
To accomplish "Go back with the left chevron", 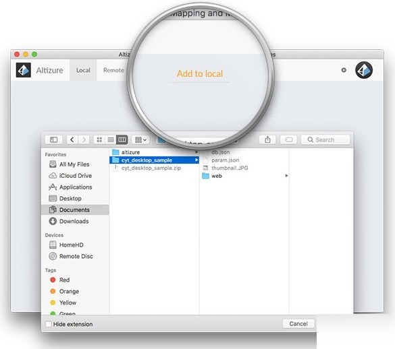I will point(72,139).
